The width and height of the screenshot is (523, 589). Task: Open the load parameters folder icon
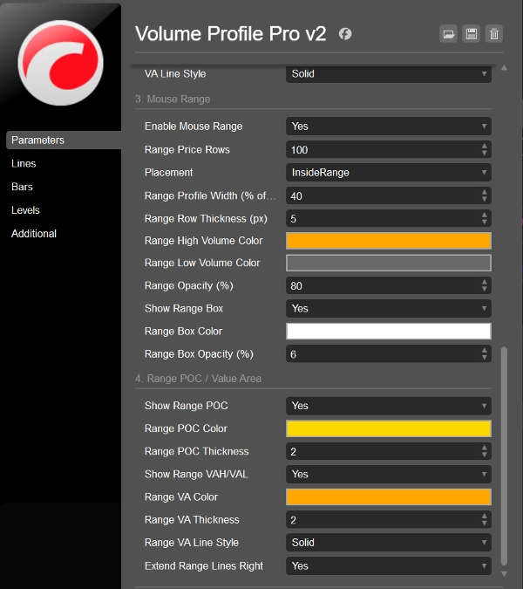click(448, 34)
